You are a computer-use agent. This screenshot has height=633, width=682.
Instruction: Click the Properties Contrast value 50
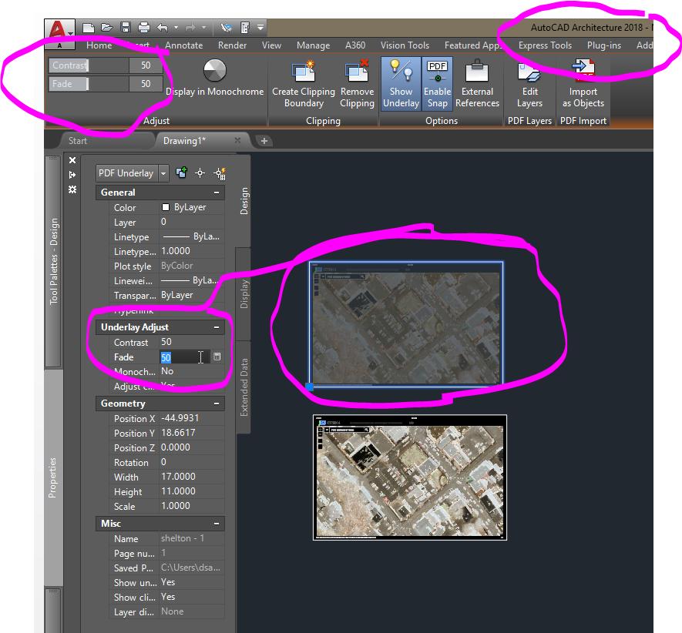tap(192, 342)
